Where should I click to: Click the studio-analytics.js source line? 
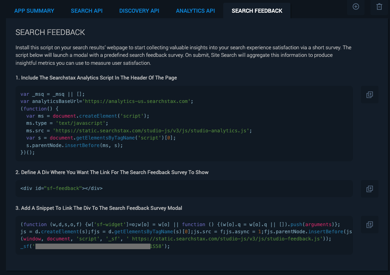(139, 131)
